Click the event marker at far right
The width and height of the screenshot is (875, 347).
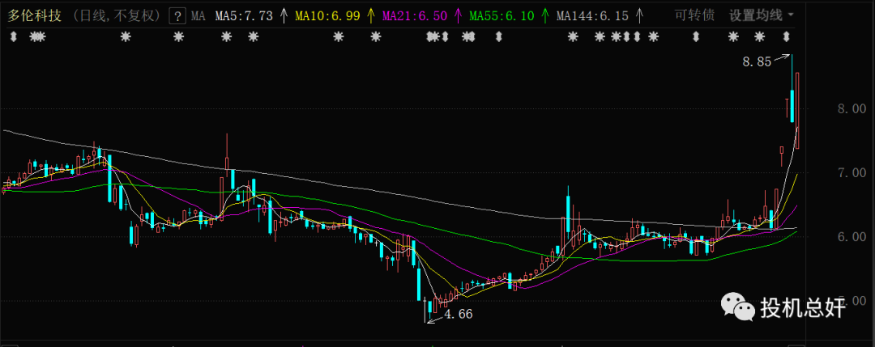click(786, 36)
